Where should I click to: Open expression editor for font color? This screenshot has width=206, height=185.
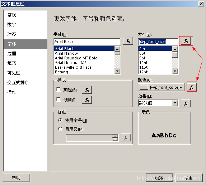point(192,87)
